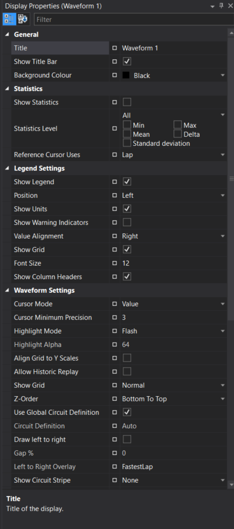Click marker square beside Cursor Minimum Precision
The height and width of the screenshot is (529, 234).
[115, 318]
